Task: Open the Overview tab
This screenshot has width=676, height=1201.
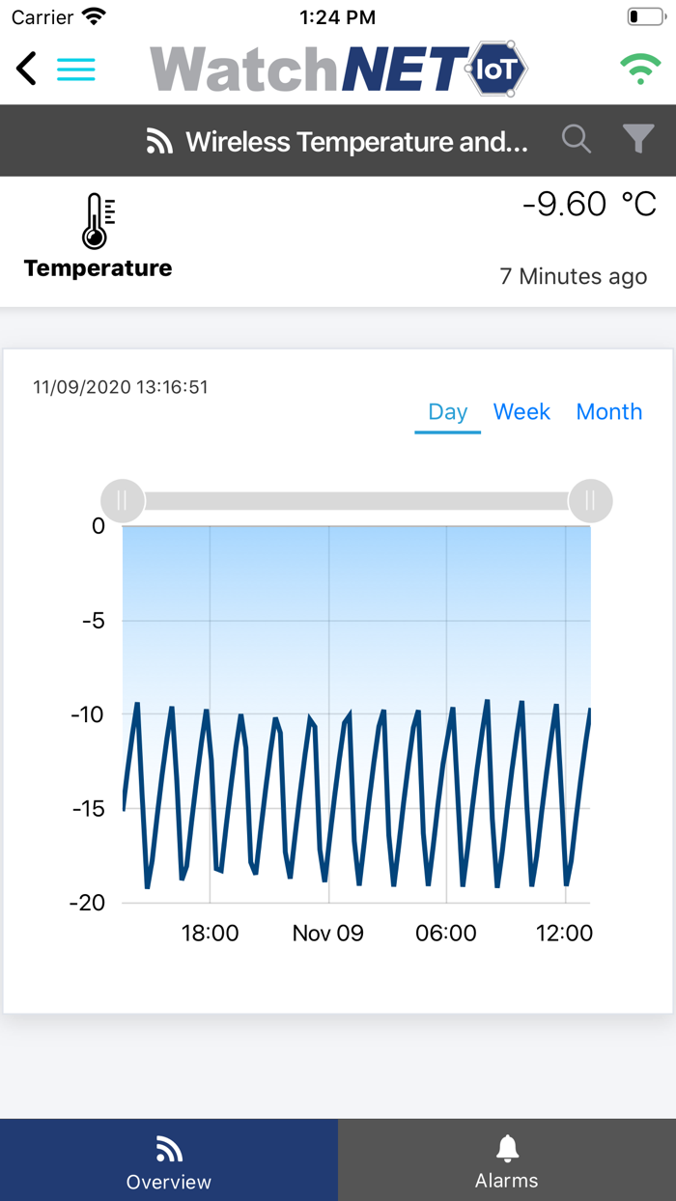Action: 169,1161
